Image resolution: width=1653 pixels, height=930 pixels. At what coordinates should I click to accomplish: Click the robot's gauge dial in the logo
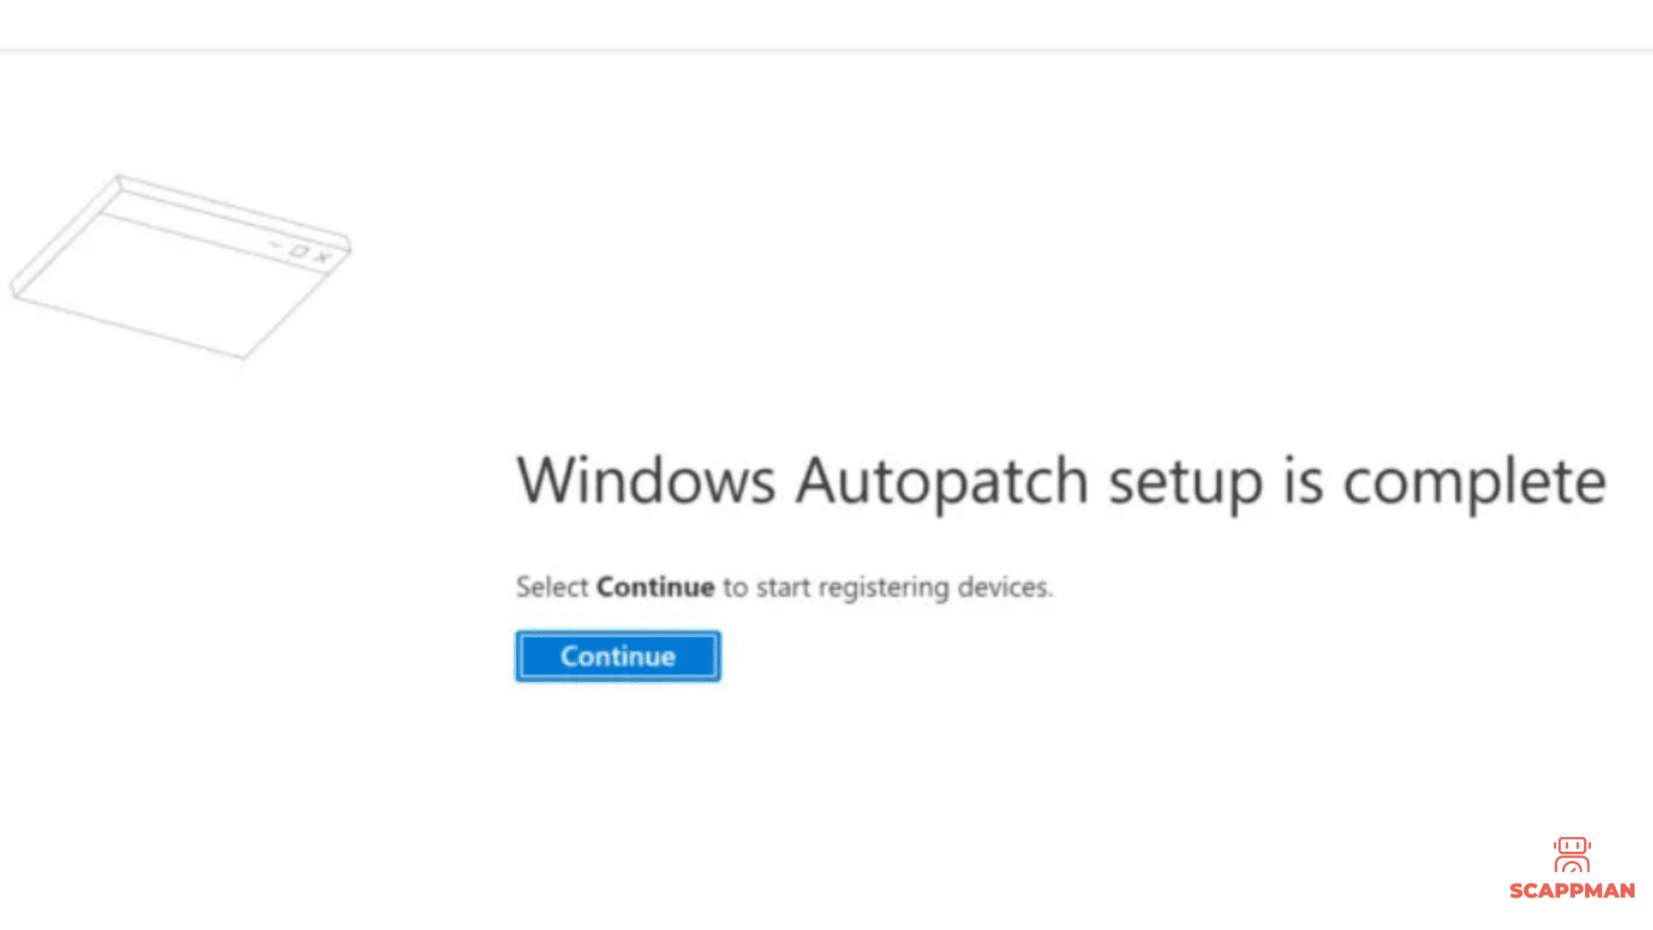click(1572, 867)
